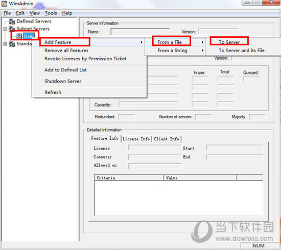Click the Subnet Servers tree icon
Viewport: 281px width, 250px height.
coord(12,28)
